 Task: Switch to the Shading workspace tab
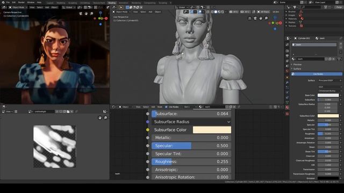(112, 3)
